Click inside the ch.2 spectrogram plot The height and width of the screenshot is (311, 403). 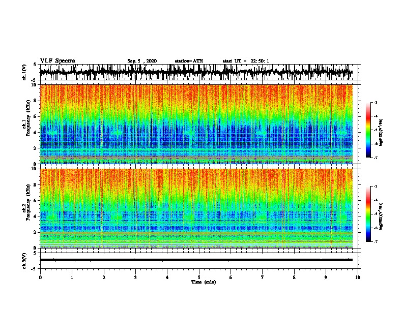click(x=196, y=208)
